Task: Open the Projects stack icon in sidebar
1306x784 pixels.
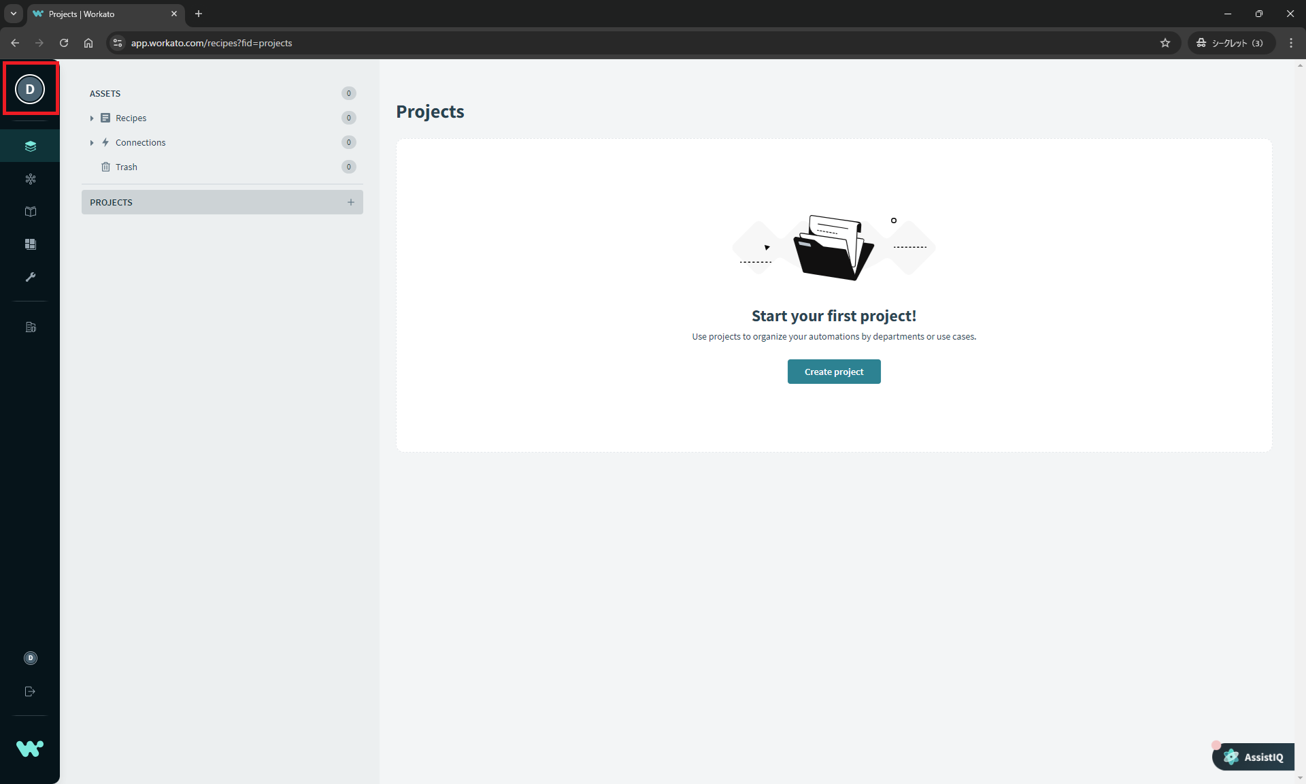Action: (30, 146)
